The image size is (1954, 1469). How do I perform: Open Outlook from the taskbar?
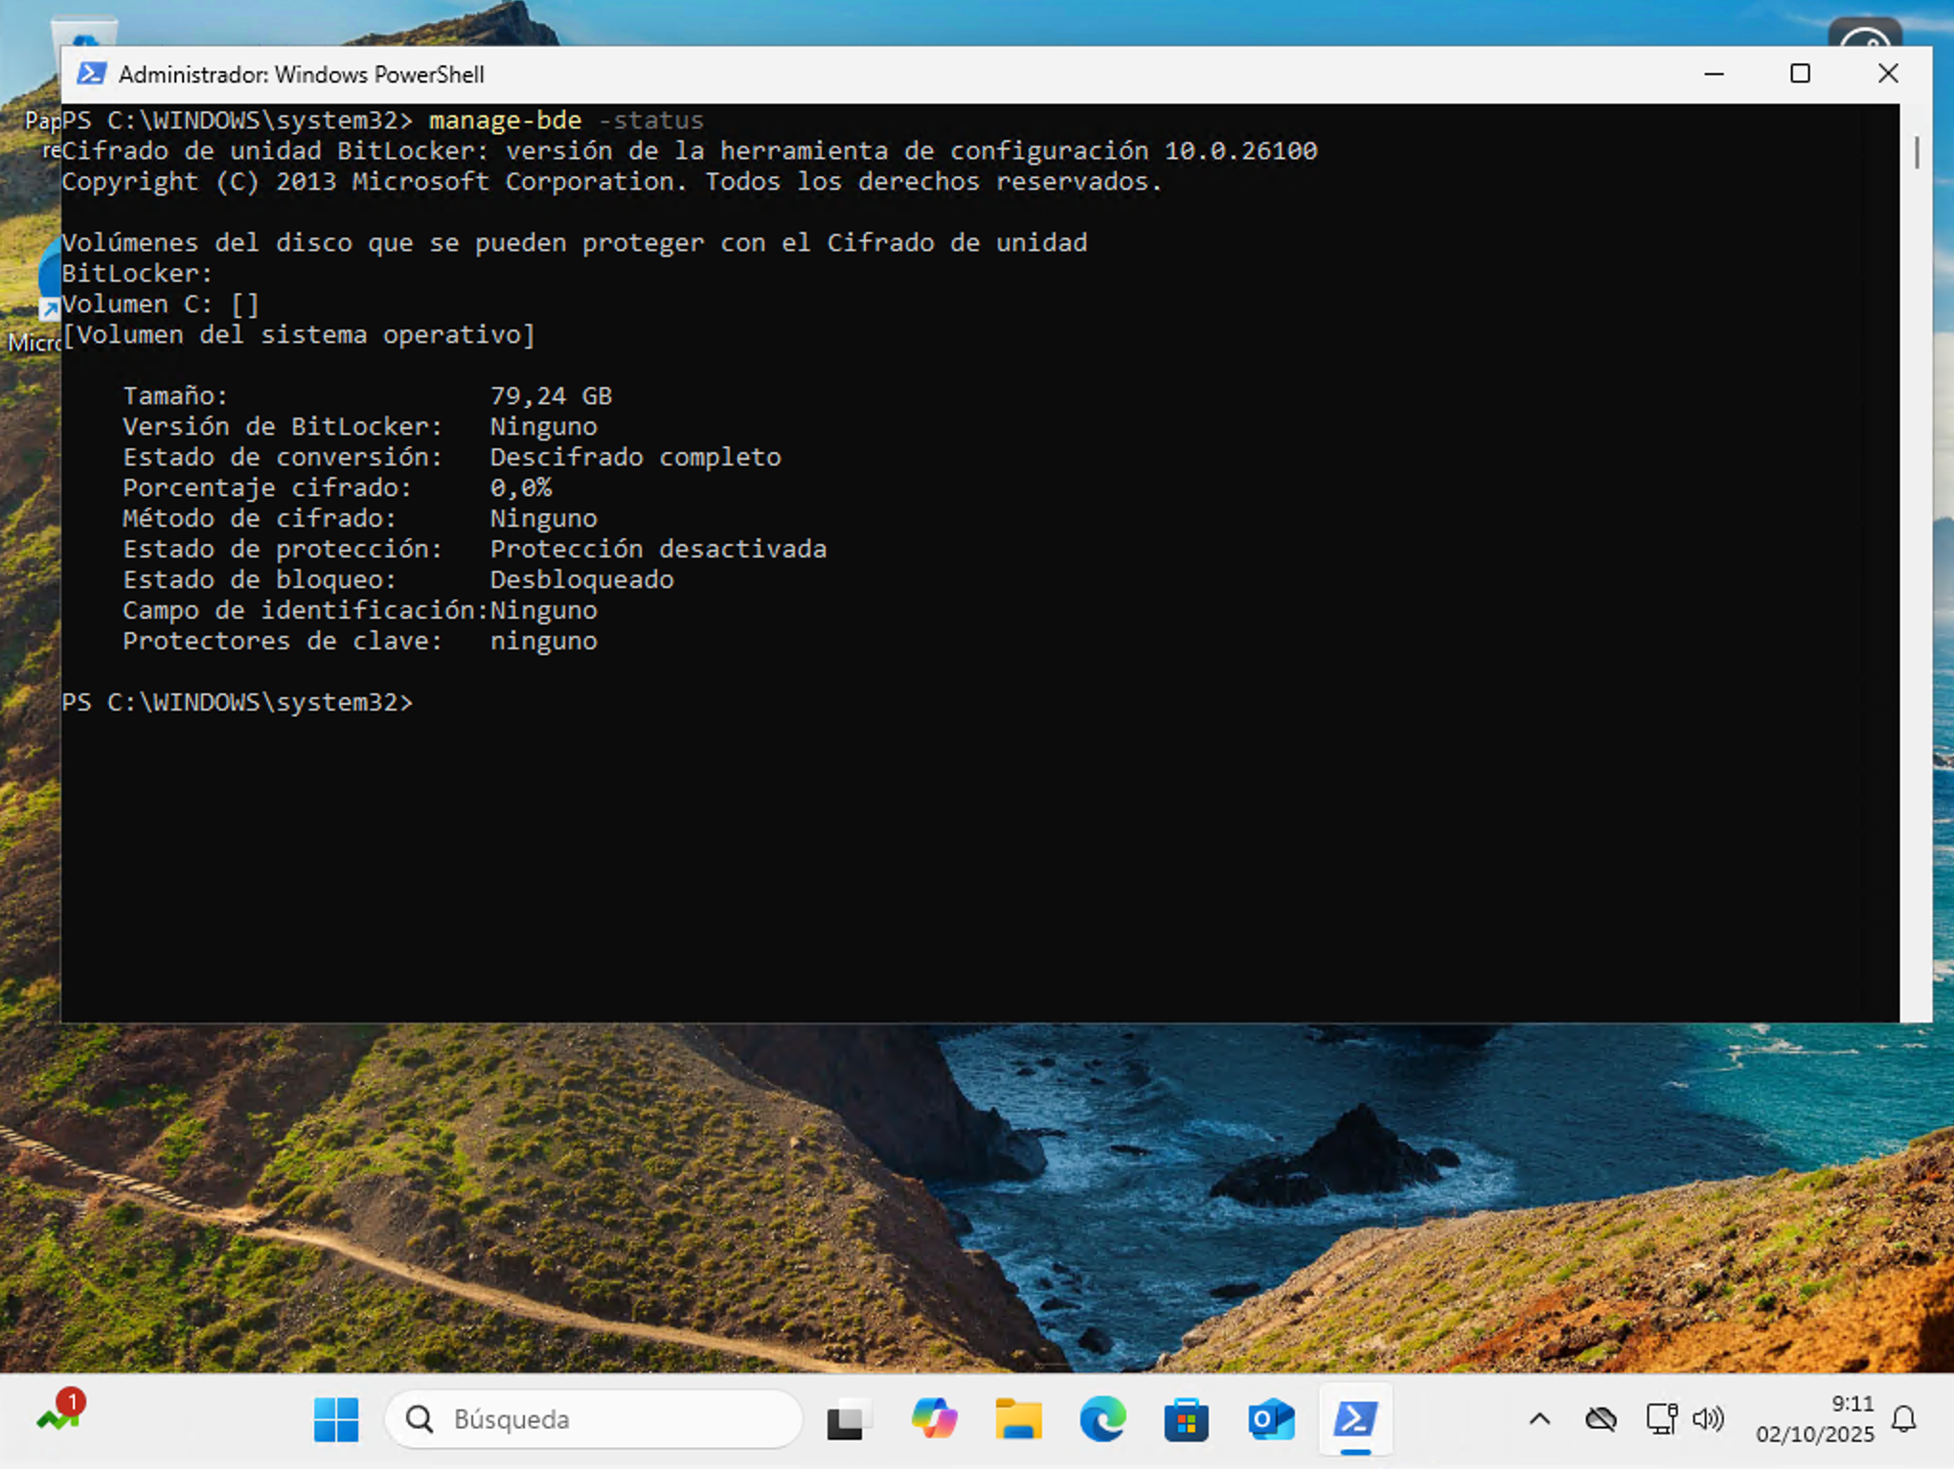(x=1271, y=1419)
